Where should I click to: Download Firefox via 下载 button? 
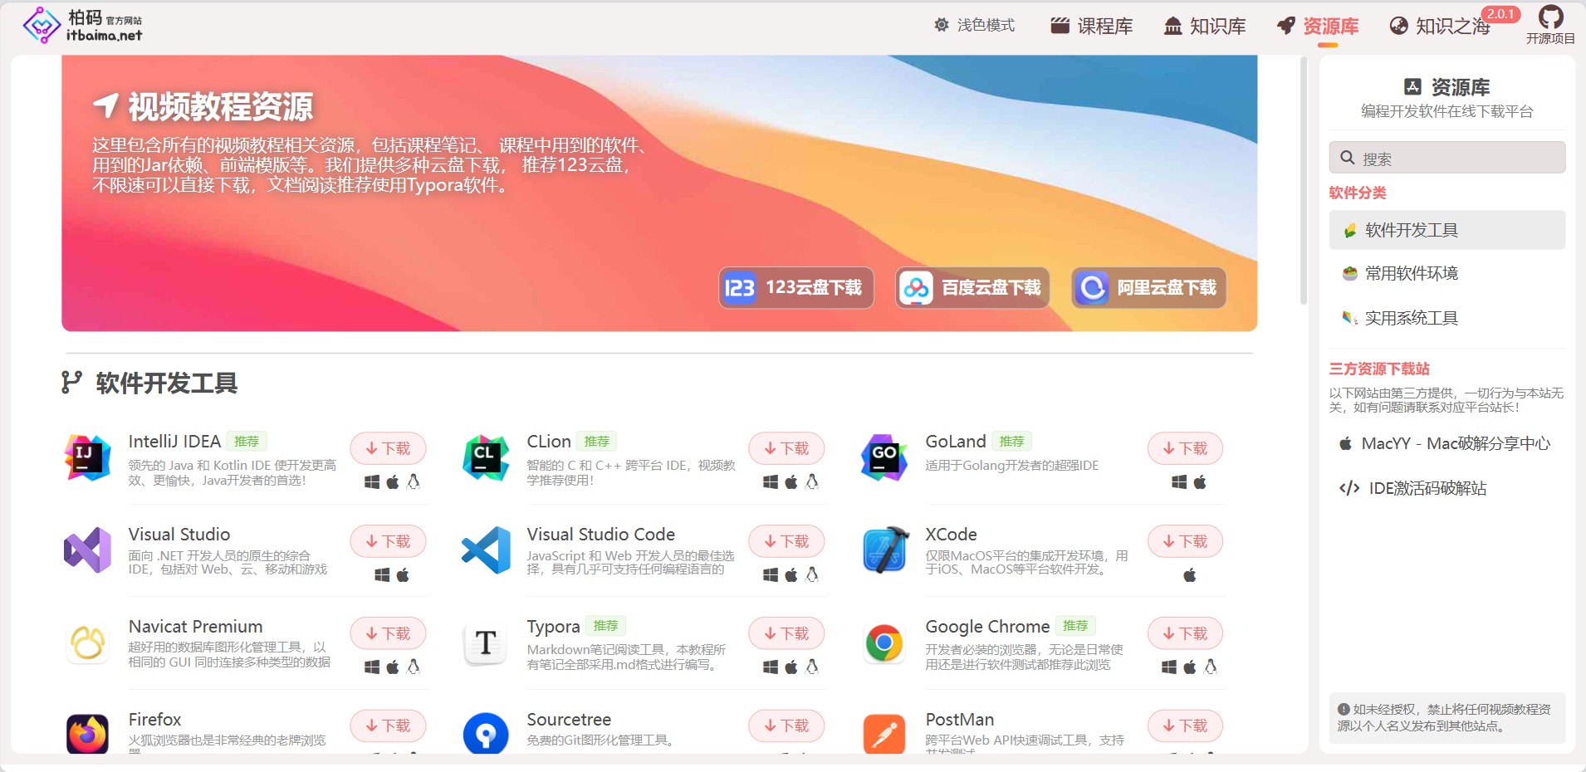point(388,726)
